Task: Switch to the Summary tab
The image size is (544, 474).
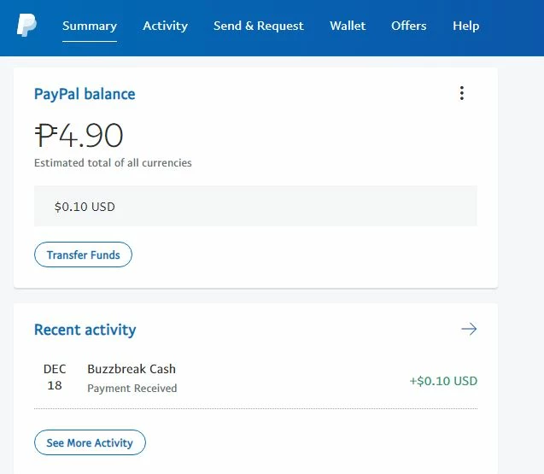Action: [x=90, y=26]
